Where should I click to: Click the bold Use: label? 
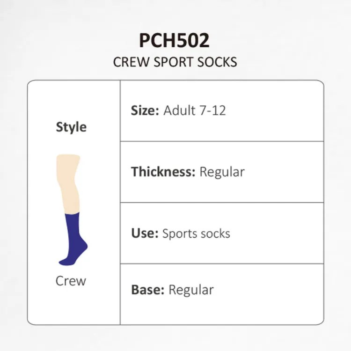coord(145,233)
